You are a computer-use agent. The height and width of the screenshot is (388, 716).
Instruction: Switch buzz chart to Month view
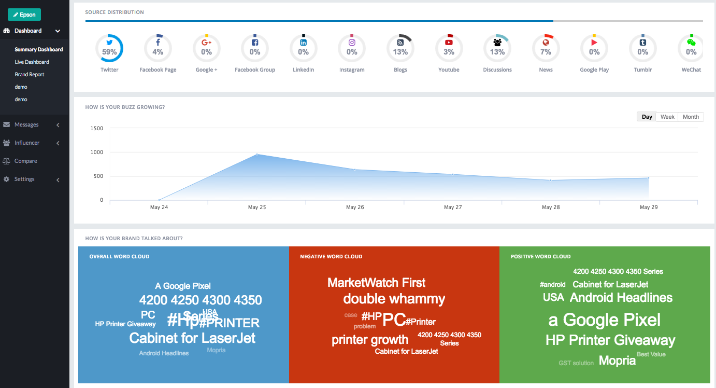click(691, 116)
